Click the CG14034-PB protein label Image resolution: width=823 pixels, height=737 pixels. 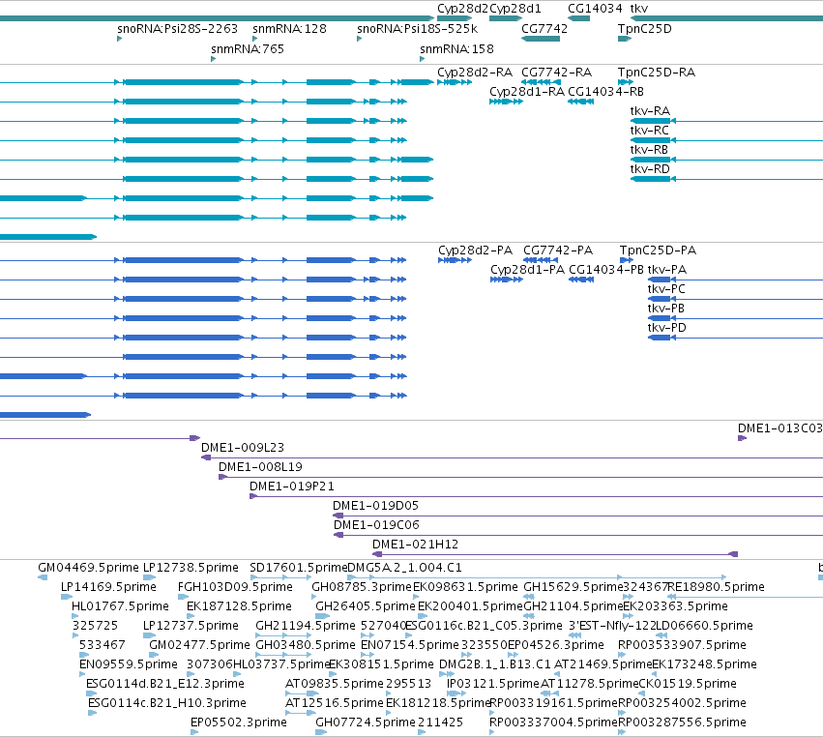(606, 270)
